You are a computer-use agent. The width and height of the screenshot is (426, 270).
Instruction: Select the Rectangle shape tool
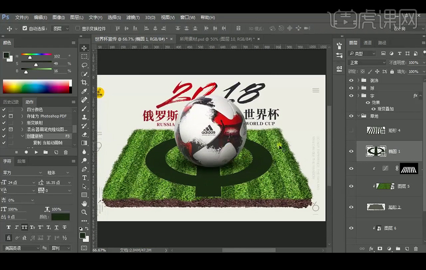pos(84,195)
